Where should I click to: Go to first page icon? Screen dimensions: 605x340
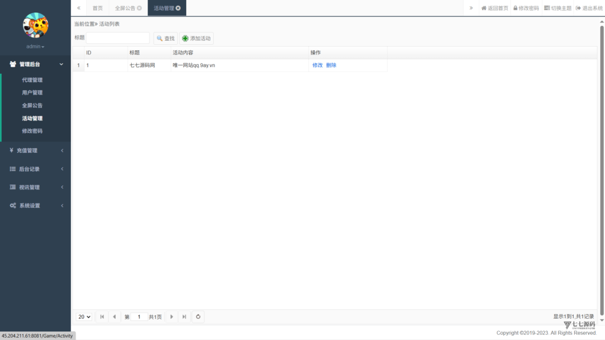tap(102, 317)
